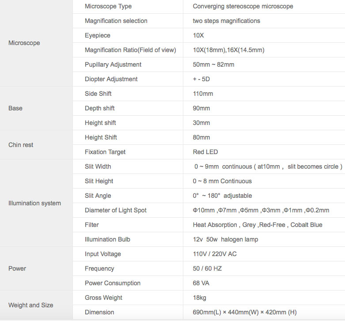Select the Pupillary Adjustment row label
345x321 pixels.
pyautogui.click(x=113, y=64)
